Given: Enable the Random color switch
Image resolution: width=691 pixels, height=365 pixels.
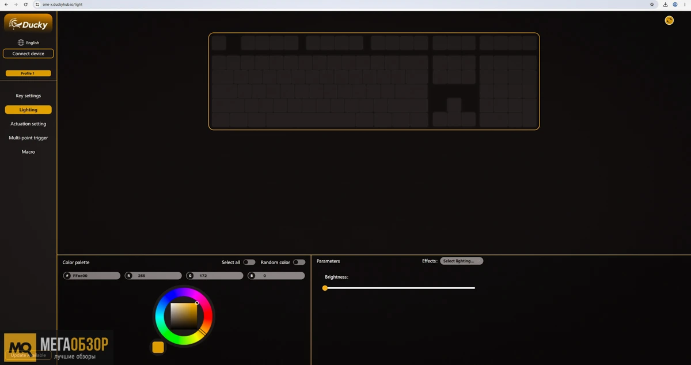Looking at the screenshot, I should click(x=299, y=263).
